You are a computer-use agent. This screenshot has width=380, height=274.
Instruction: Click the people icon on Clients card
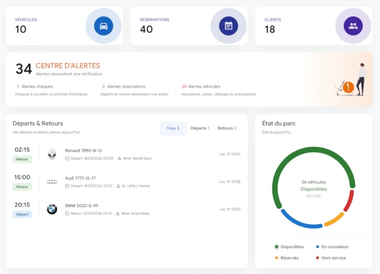(353, 27)
